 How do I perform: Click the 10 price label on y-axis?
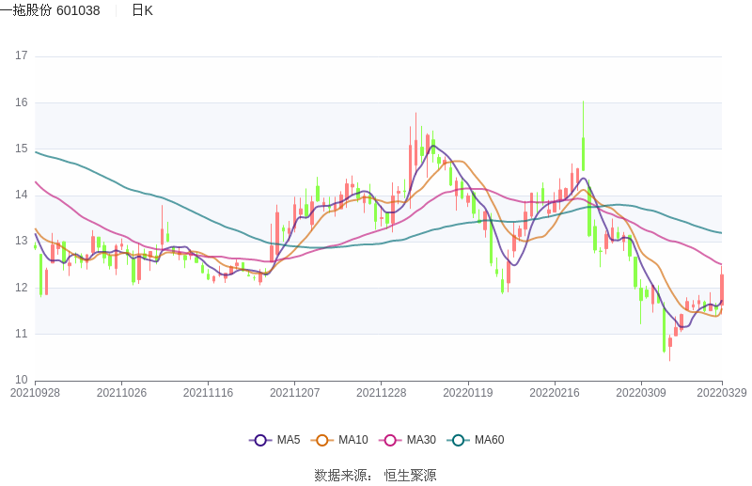click(x=22, y=380)
